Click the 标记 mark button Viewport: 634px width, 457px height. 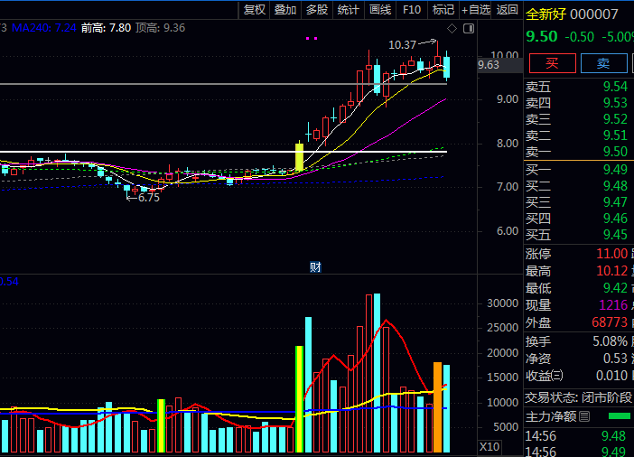[x=443, y=10]
